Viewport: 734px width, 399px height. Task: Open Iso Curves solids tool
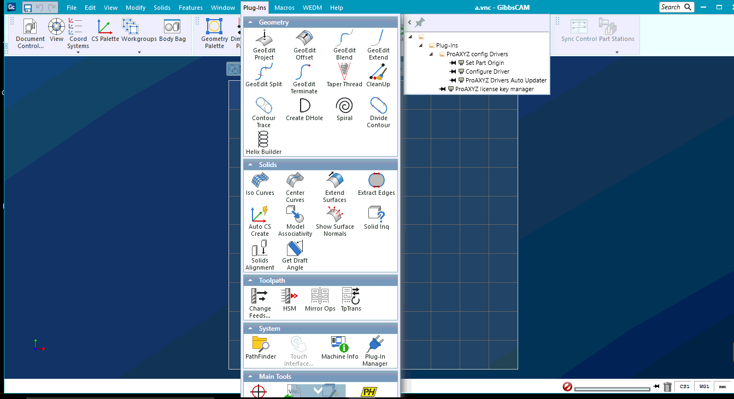[x=260, y=184]
